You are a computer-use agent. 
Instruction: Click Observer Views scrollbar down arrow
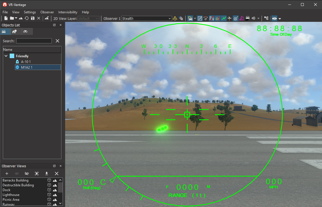(60, 203)
